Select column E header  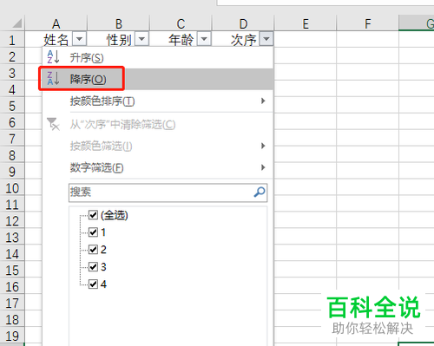click(306, 23)
